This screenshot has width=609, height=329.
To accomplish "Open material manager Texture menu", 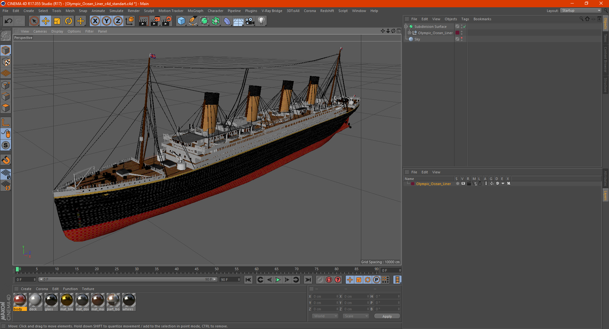I will pos(88,289).
